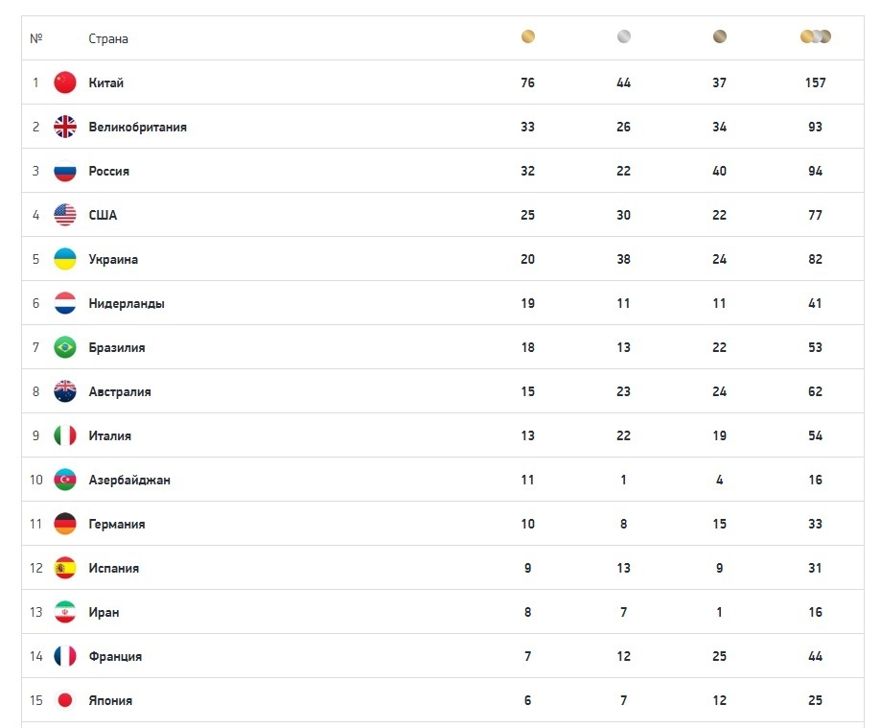
Task: Click the Great Britain flag icon
Action: 65,127
